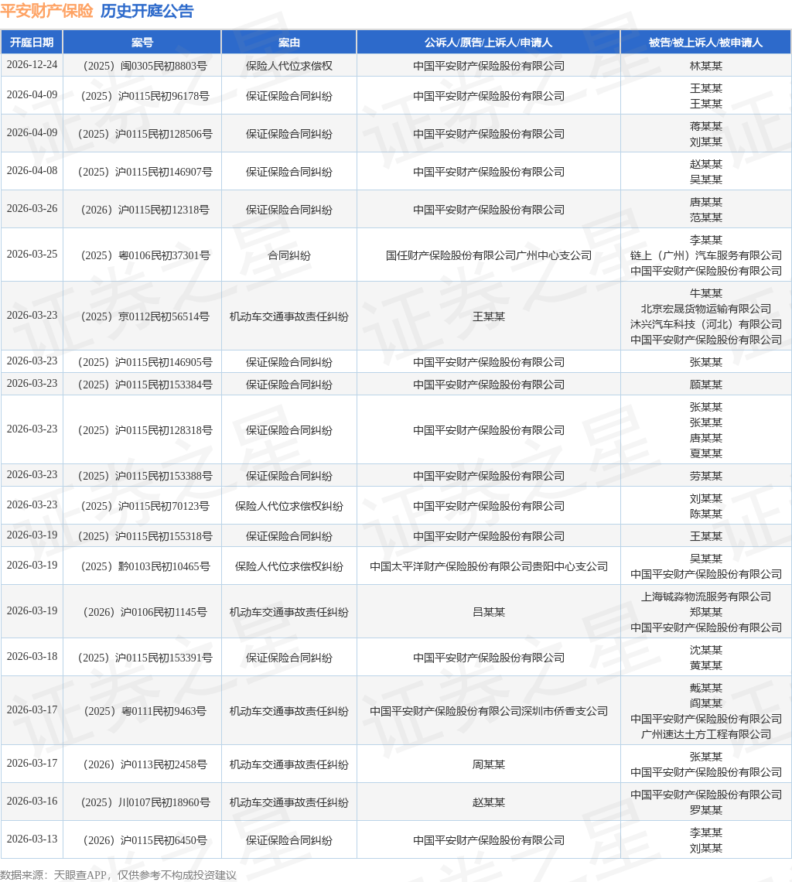
Task: Click plaintiff 王某某 in 京0112 row
Action: click(488, 316)
